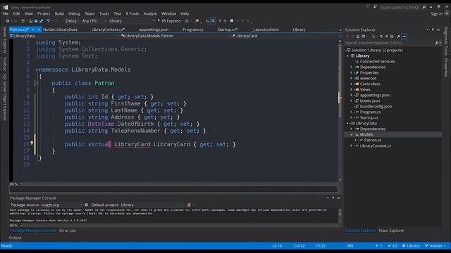Collapse the LibraryData project node

tap(347, 124)
